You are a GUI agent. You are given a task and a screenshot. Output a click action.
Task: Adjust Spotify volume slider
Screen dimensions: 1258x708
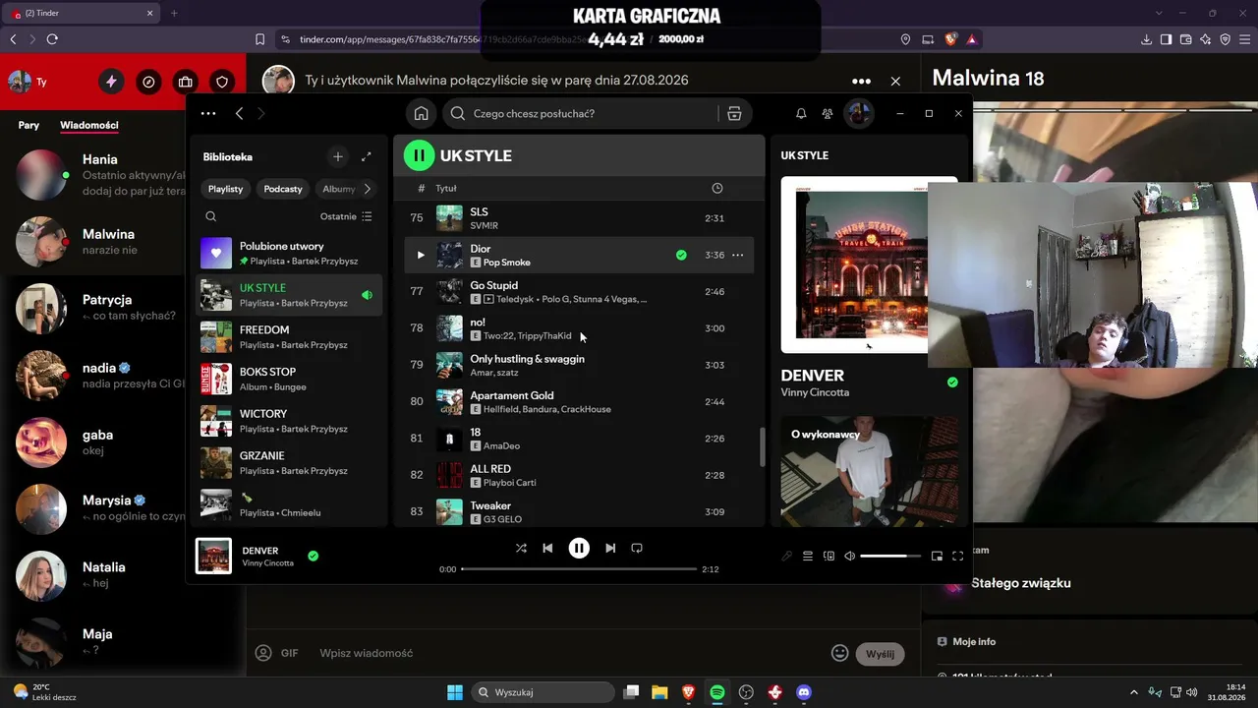pyautogui.click(x=890, y=556)
